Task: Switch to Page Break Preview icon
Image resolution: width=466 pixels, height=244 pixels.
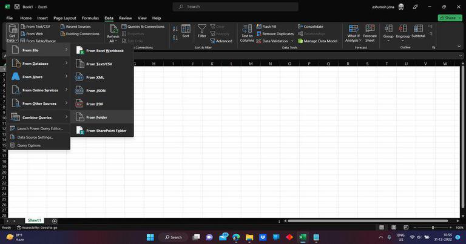Action: tap(406, 228)
